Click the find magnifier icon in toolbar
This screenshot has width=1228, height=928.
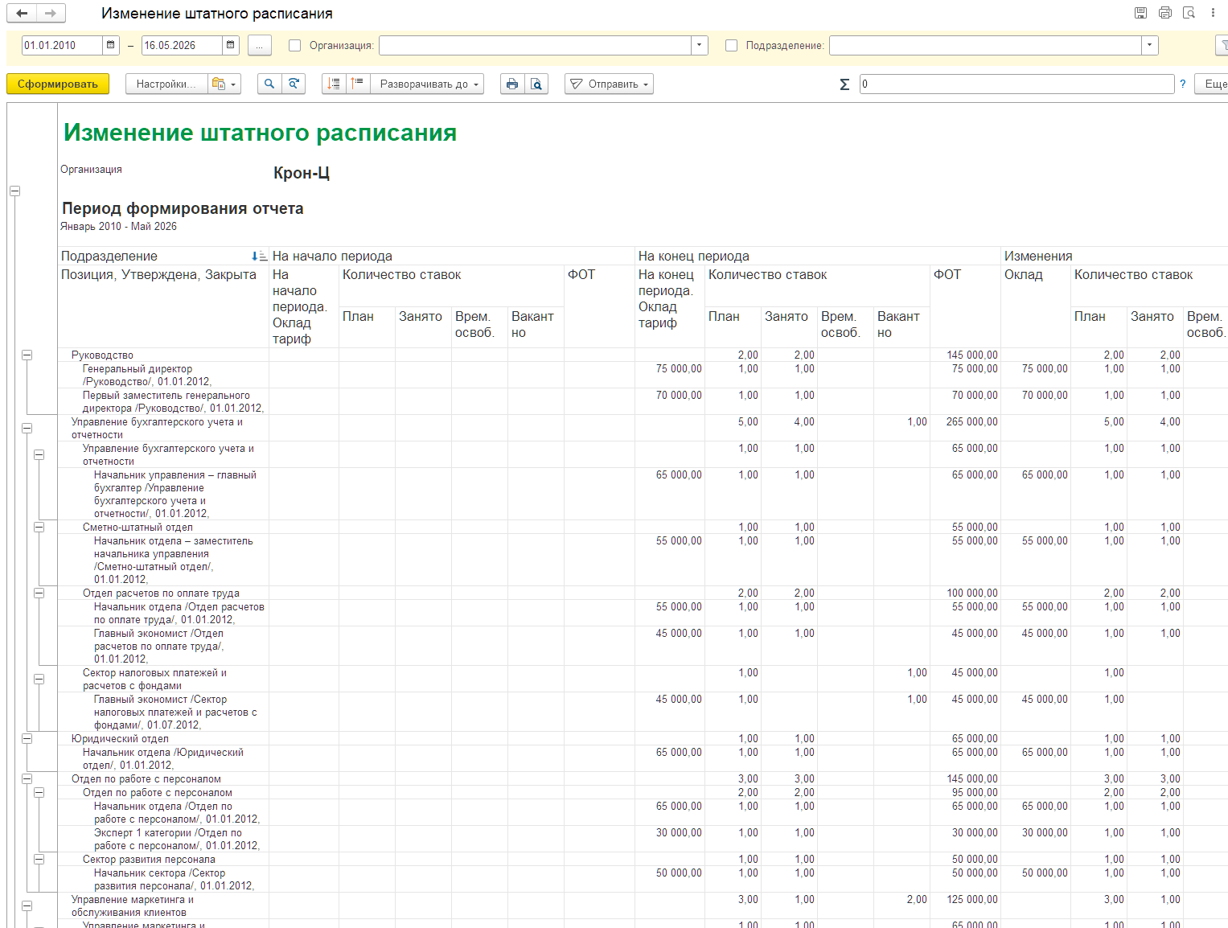click(269, 84)
